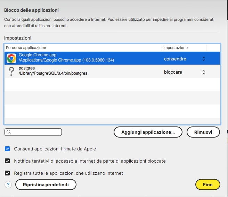Click the magnifier icon in search field
Viewport: 228px width, 197px height.
coord(9,132)
